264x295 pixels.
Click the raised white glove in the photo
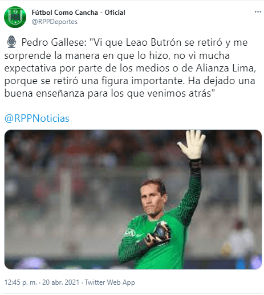click(x=192, y=145)
